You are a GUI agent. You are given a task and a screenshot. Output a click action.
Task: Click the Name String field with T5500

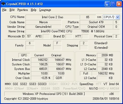click(x=73, y=31)
